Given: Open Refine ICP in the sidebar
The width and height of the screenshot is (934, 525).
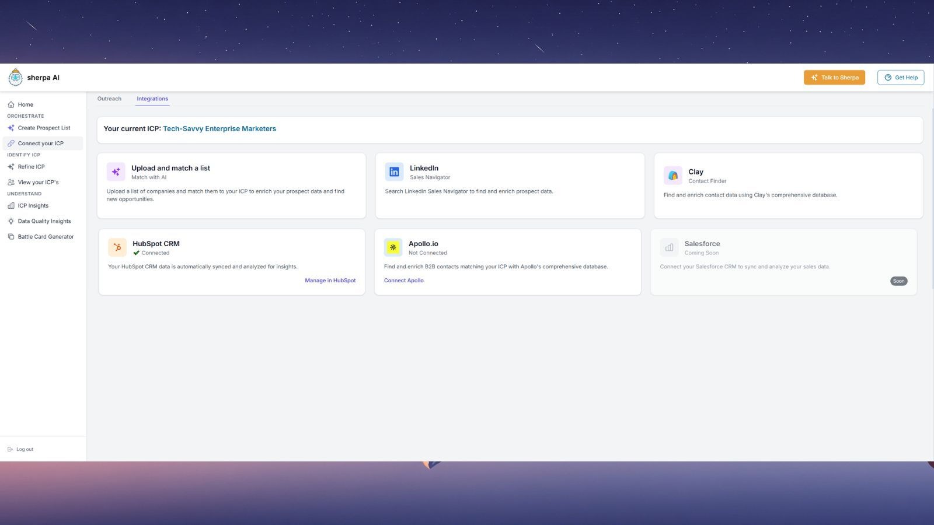Looking at the screenshot, I should pyautogui.click(x=31, y=167).
